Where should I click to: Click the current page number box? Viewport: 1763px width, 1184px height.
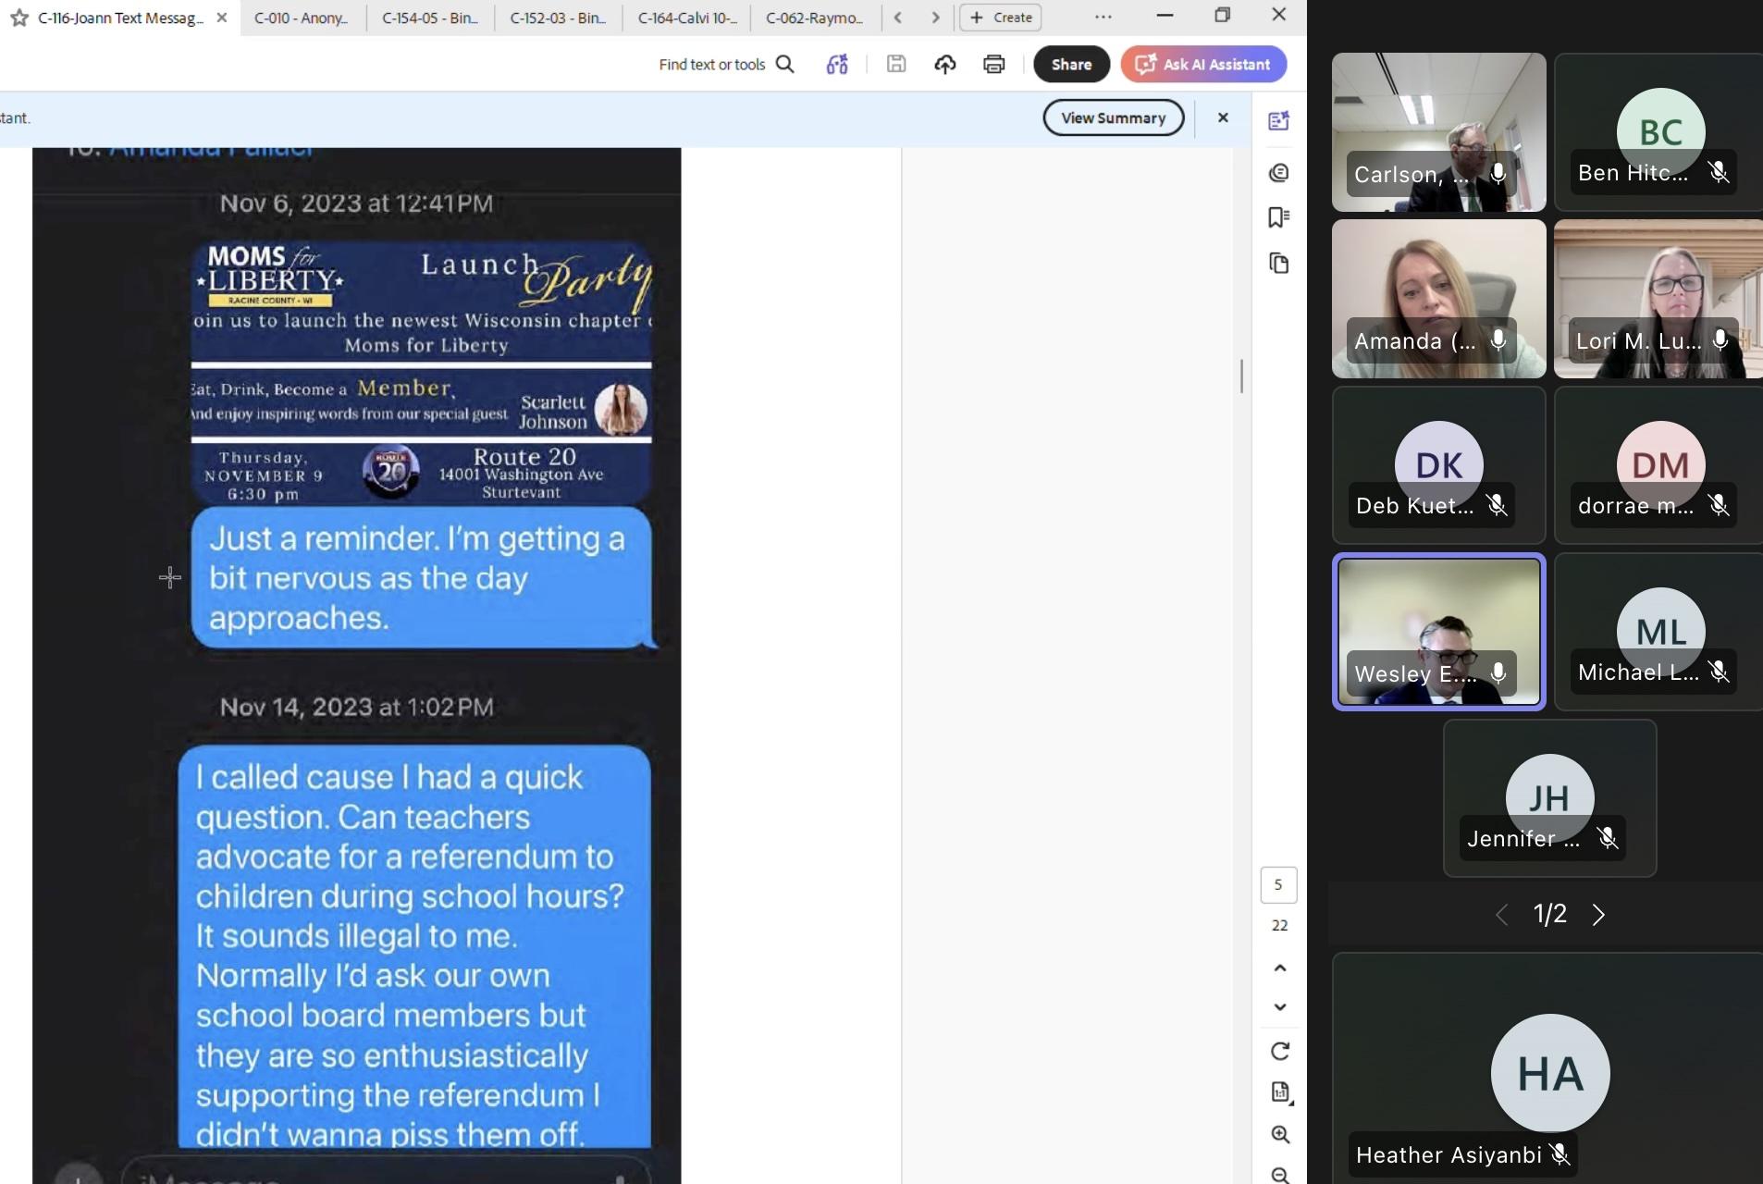tap(1278, 884)
